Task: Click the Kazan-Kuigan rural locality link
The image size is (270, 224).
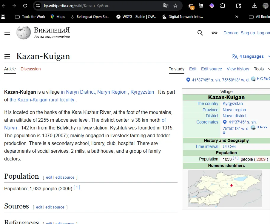Action: pos(42,100)
